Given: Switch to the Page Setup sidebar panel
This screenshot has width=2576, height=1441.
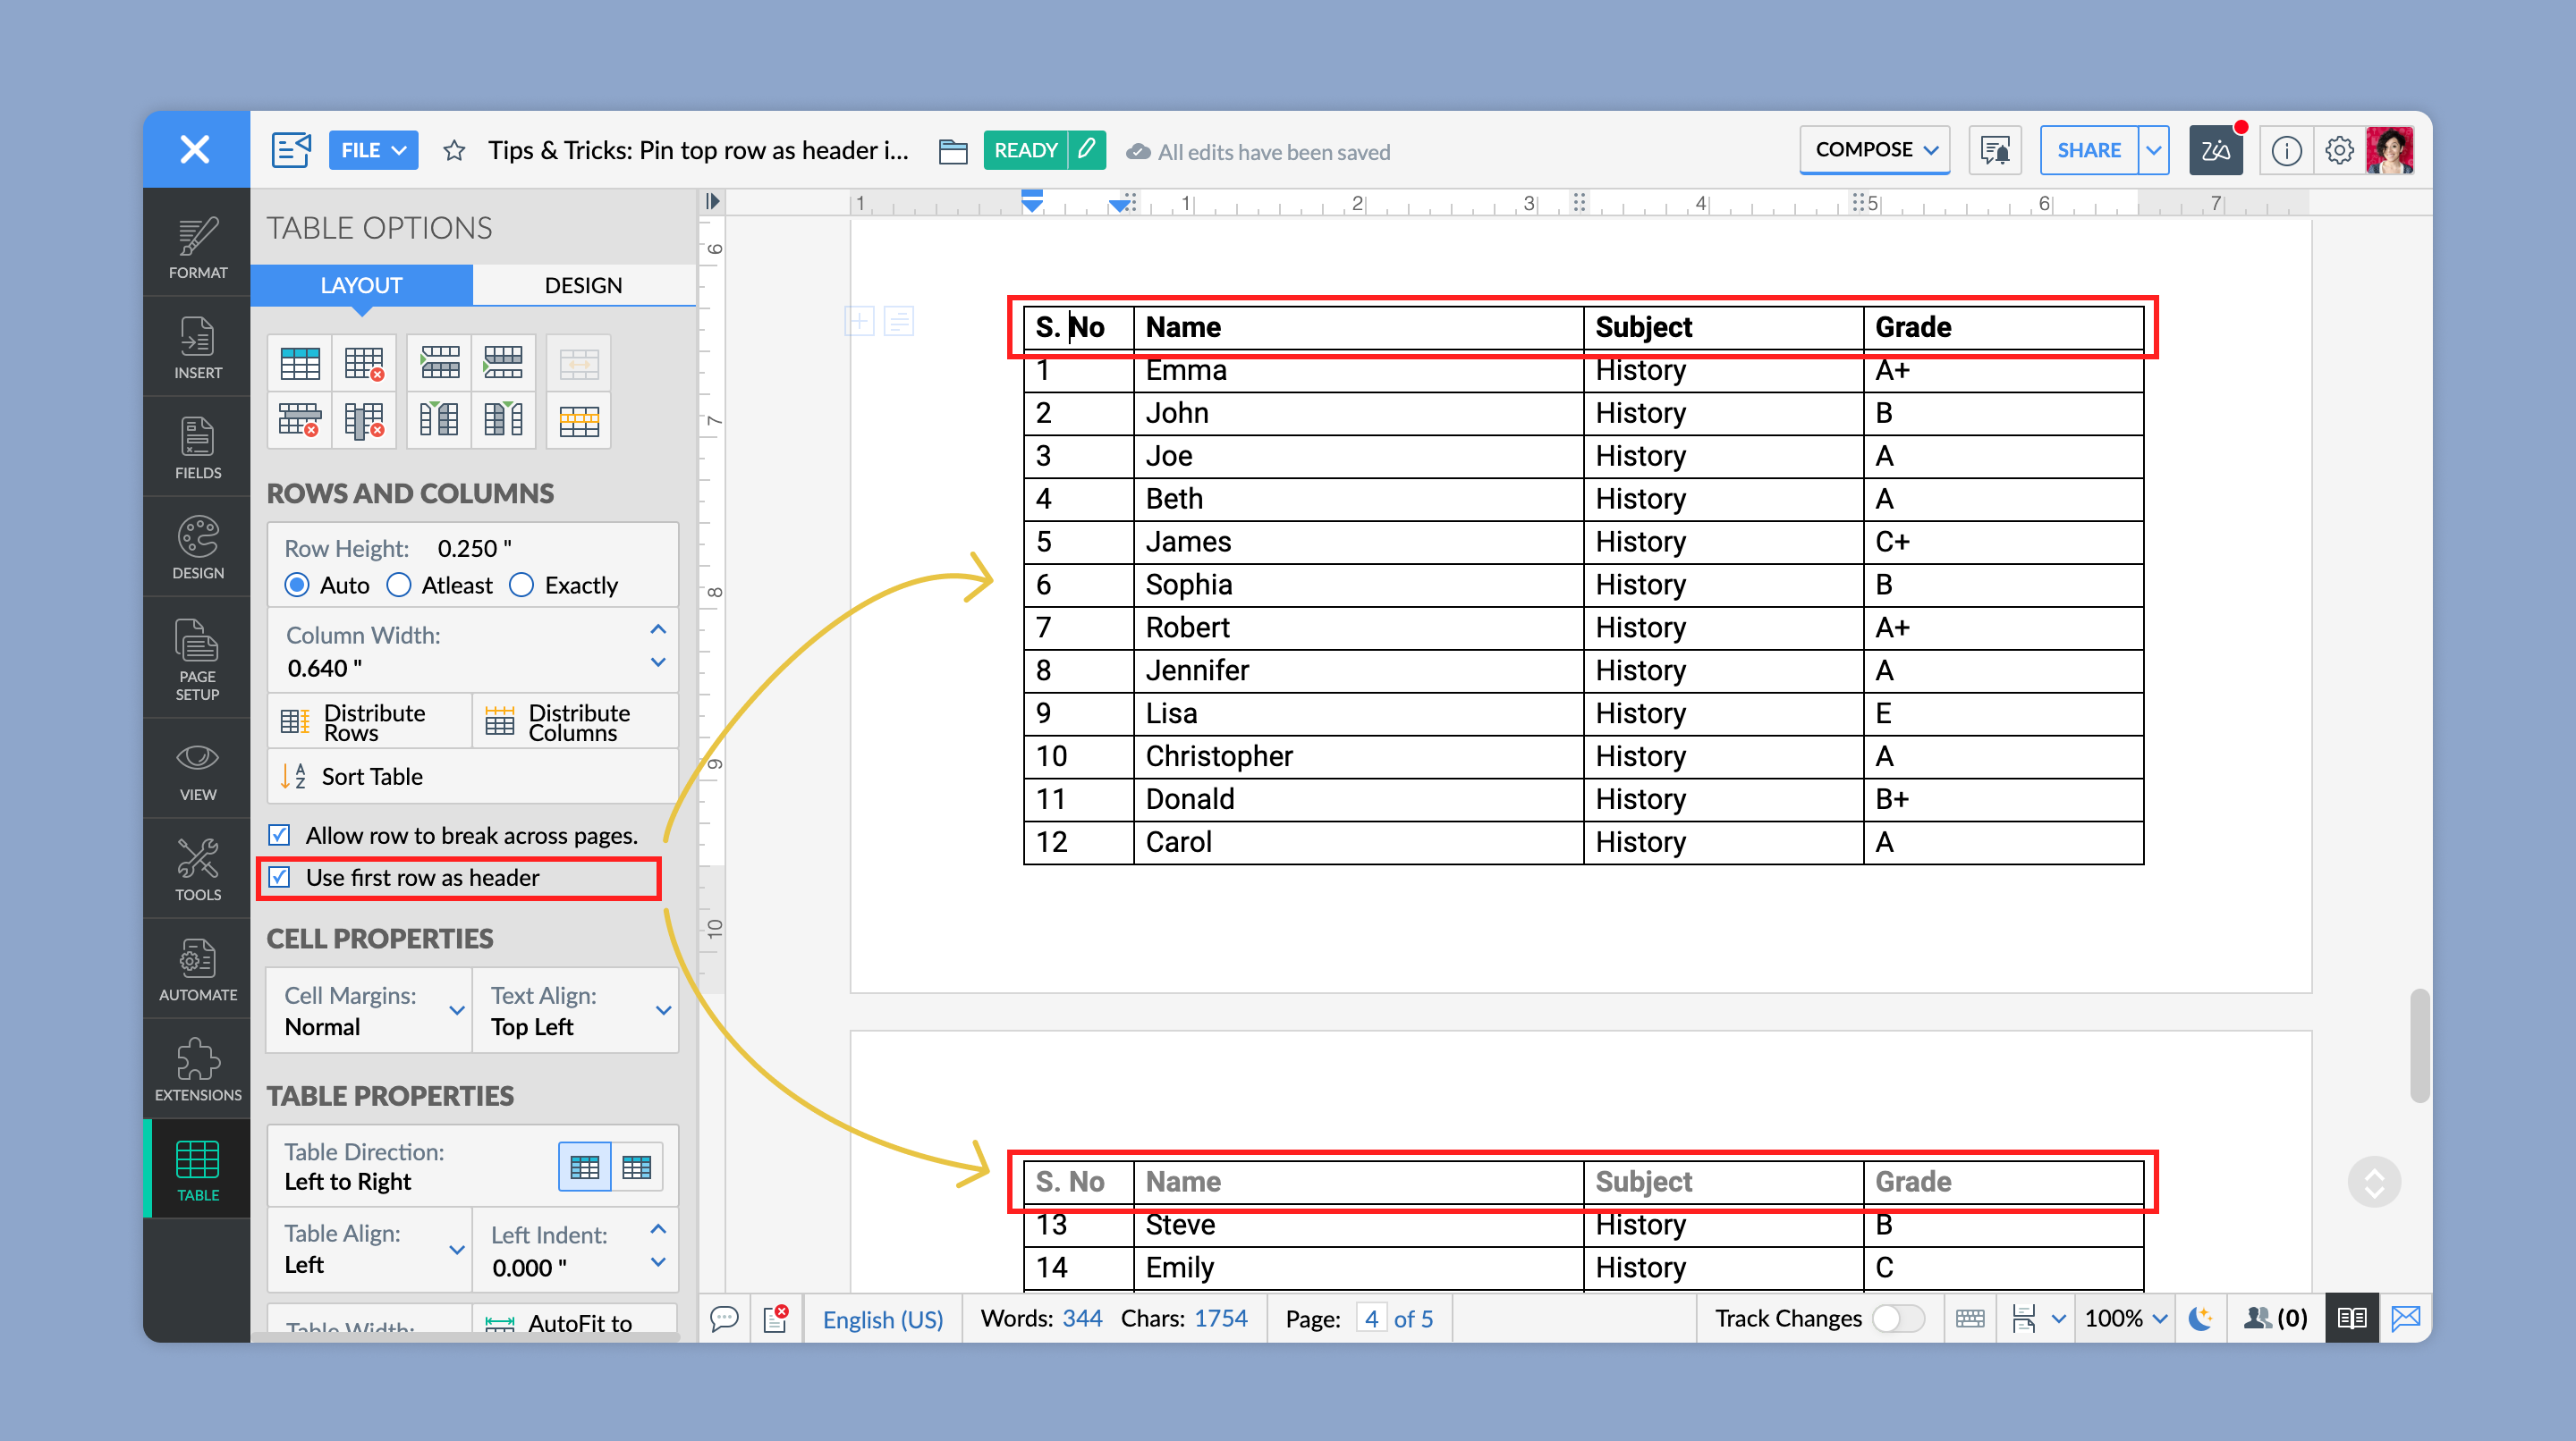Looking at the screenshot, I should [197, 660].
